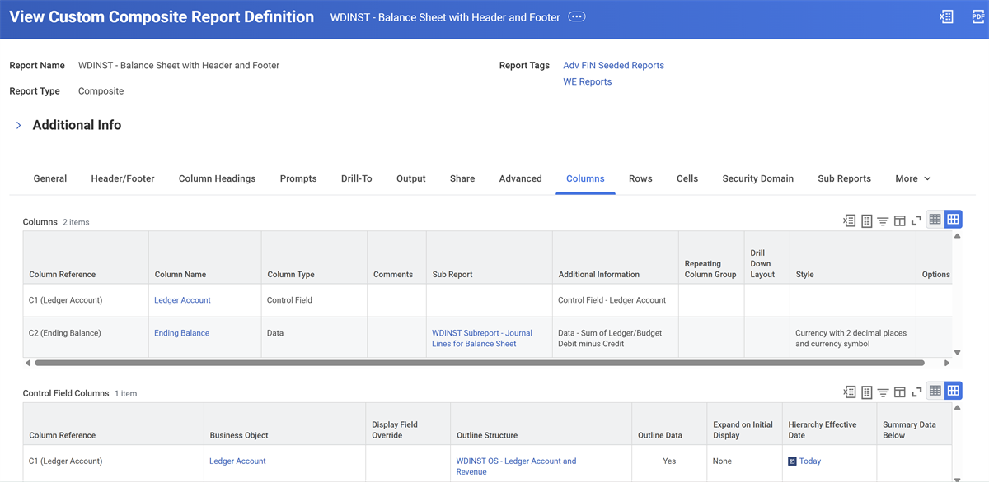
Task: Switch Control Field Columns to compact table view
Action: point(935,392)
